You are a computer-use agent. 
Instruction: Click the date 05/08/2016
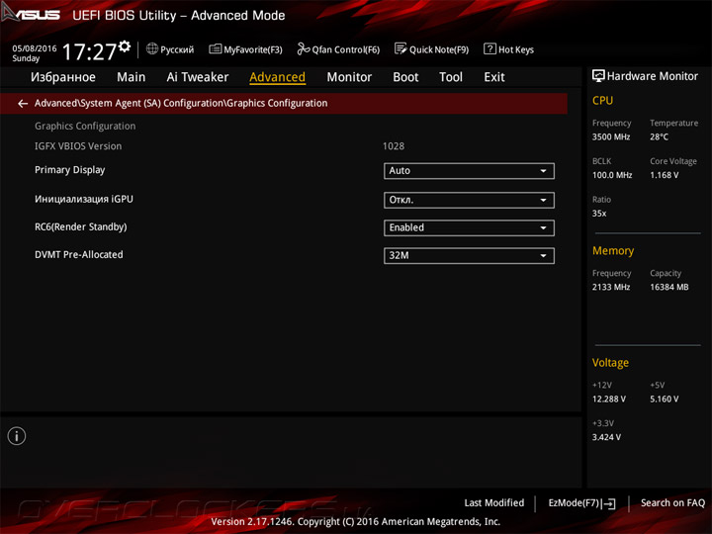click(x=35, y=48)
